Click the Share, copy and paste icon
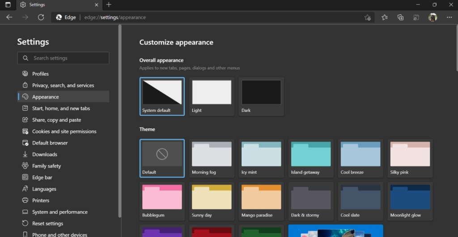This screenshot has height=237, width=458. tap(25, 120)
